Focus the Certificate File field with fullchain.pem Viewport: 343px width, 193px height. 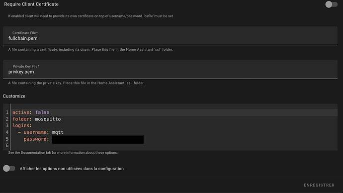click(x=171, y=36)
